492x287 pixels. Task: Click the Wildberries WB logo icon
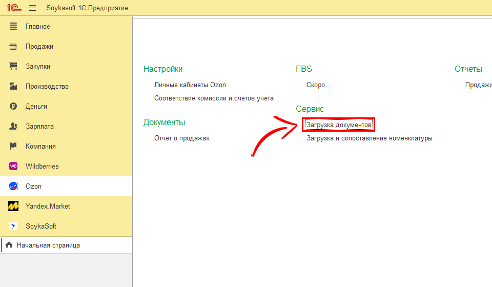tap(13, 166)
